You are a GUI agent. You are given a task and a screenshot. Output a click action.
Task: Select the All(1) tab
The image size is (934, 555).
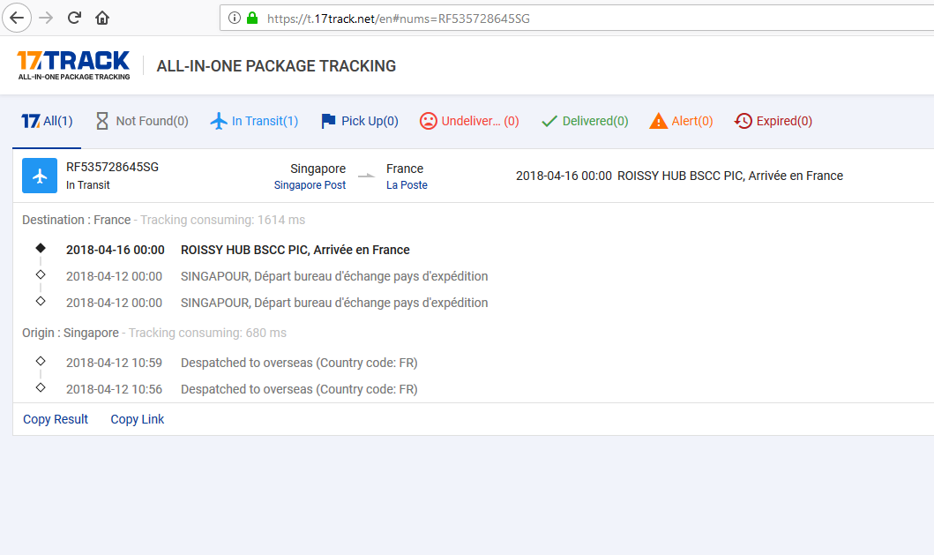pyautogui.click(x=47, y=121)
